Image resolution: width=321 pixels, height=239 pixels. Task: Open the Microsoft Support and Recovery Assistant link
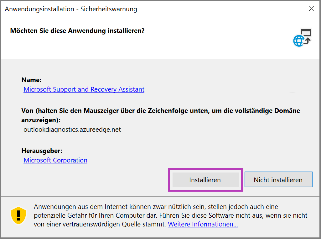click(x=84, y=89)
